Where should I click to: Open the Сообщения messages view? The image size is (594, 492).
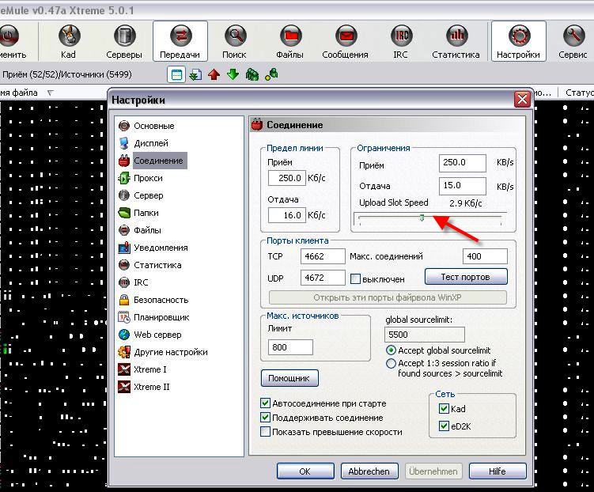pos(345,42)
